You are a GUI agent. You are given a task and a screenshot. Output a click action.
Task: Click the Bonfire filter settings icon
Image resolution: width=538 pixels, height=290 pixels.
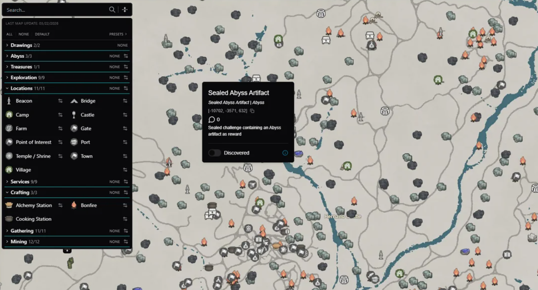click(125, 205)
